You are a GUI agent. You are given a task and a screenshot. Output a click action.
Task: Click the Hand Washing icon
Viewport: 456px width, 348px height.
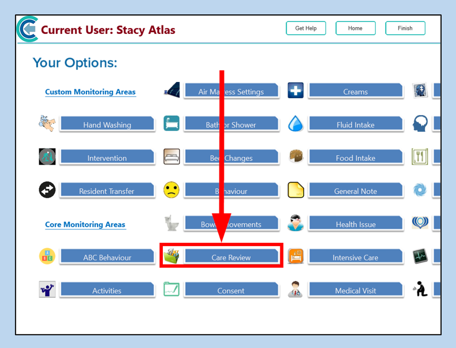[x=47, y=124]
